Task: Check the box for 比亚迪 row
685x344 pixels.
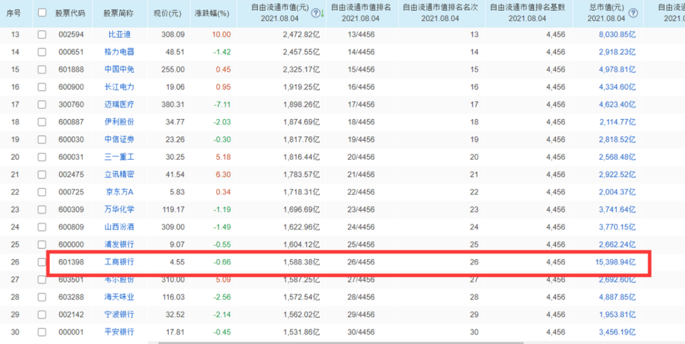Action: (x=42, y=34)
